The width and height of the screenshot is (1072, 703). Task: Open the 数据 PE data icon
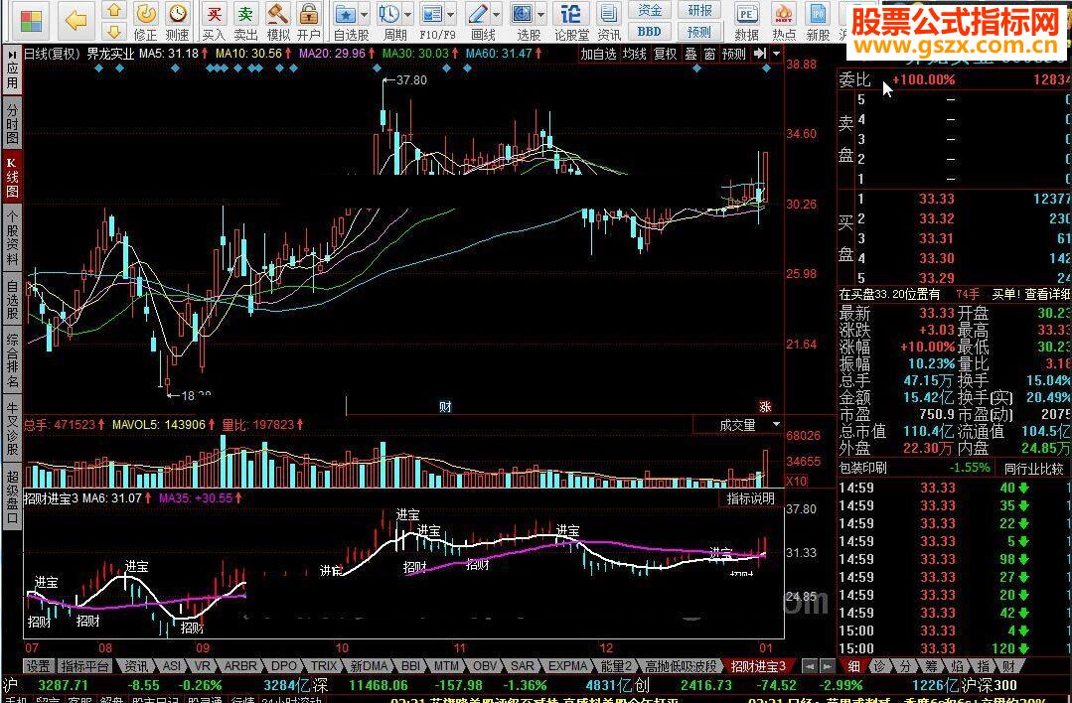coord(746,21)
